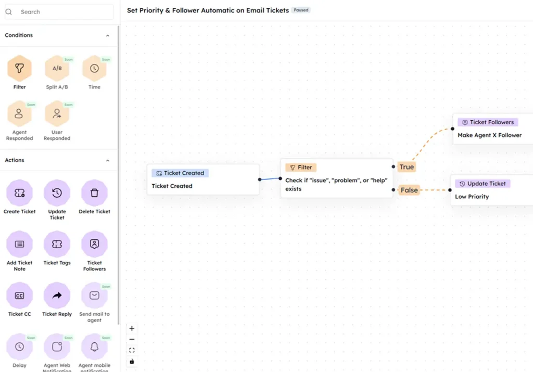Click the workflow title text

pos(208,10)
